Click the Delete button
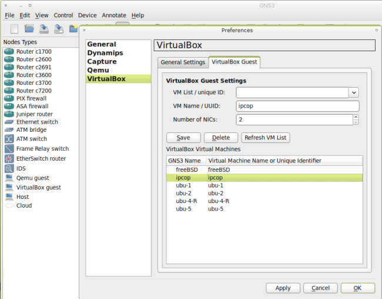This screenshot has height=299, width=382. [x=220, y=138]
